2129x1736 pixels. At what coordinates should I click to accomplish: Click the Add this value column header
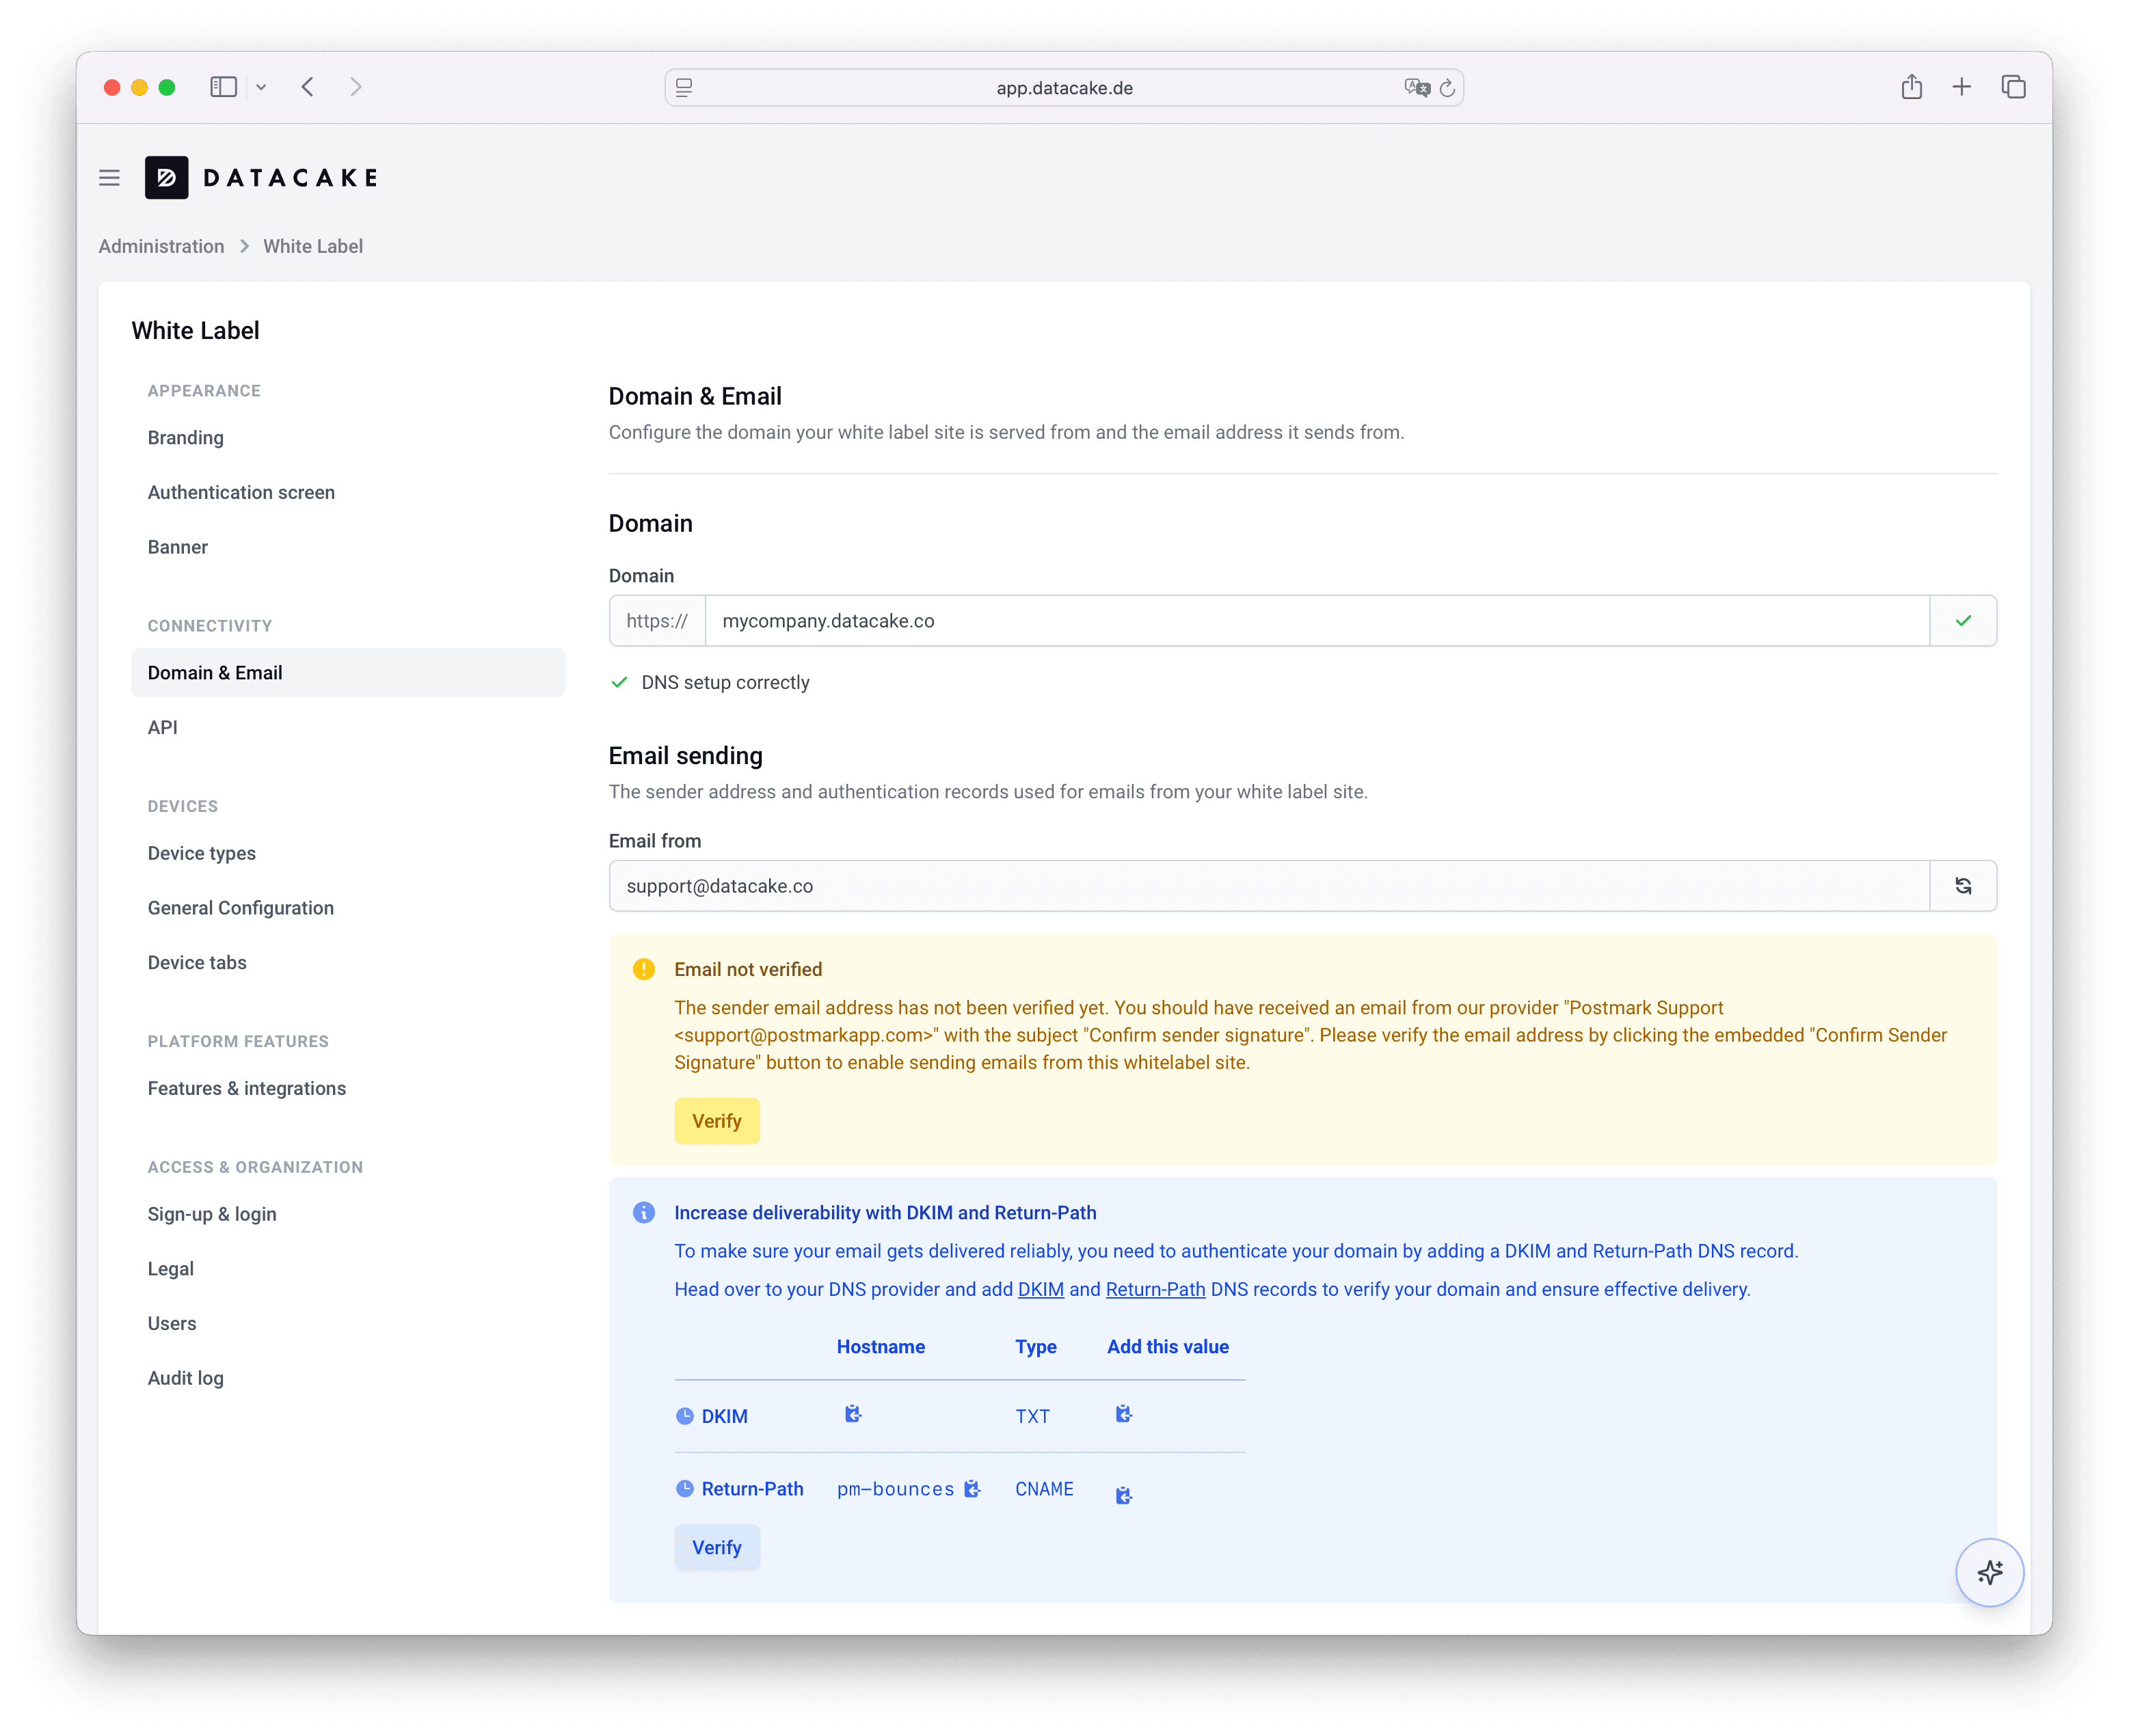pyautogui.click(x=1168, y=1347)
